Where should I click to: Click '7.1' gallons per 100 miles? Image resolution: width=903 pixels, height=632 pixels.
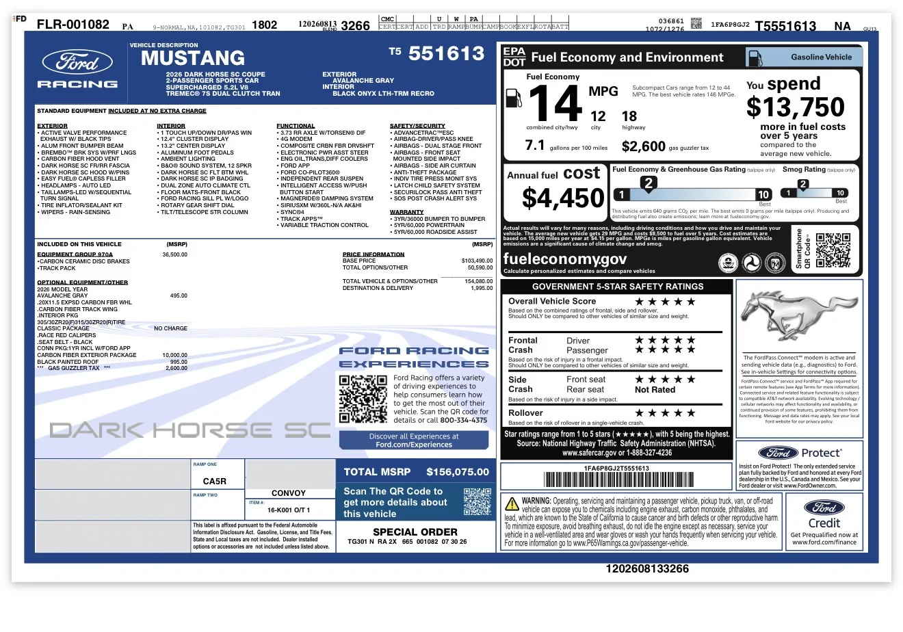pos(535,146)
